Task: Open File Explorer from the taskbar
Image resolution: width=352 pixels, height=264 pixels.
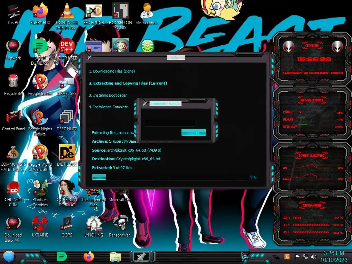Action: 115,256
